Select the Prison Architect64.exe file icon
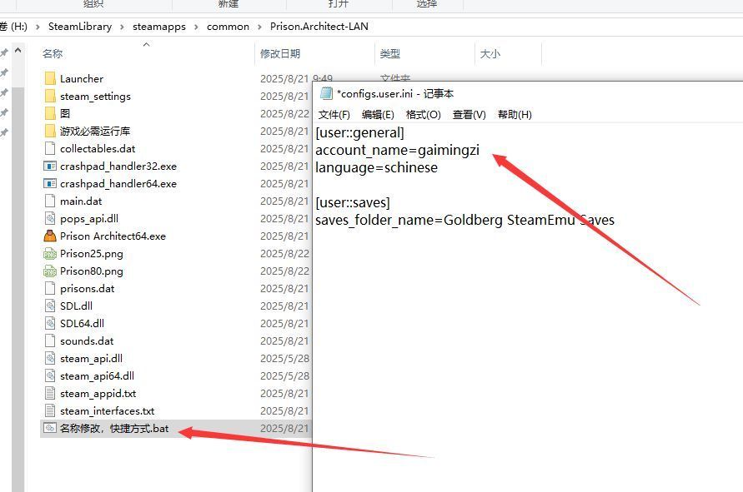 coord(50,236)
